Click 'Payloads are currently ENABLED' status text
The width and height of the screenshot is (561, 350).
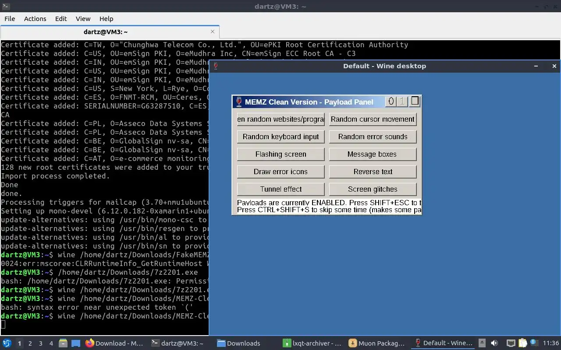click(x=329, y=203)
